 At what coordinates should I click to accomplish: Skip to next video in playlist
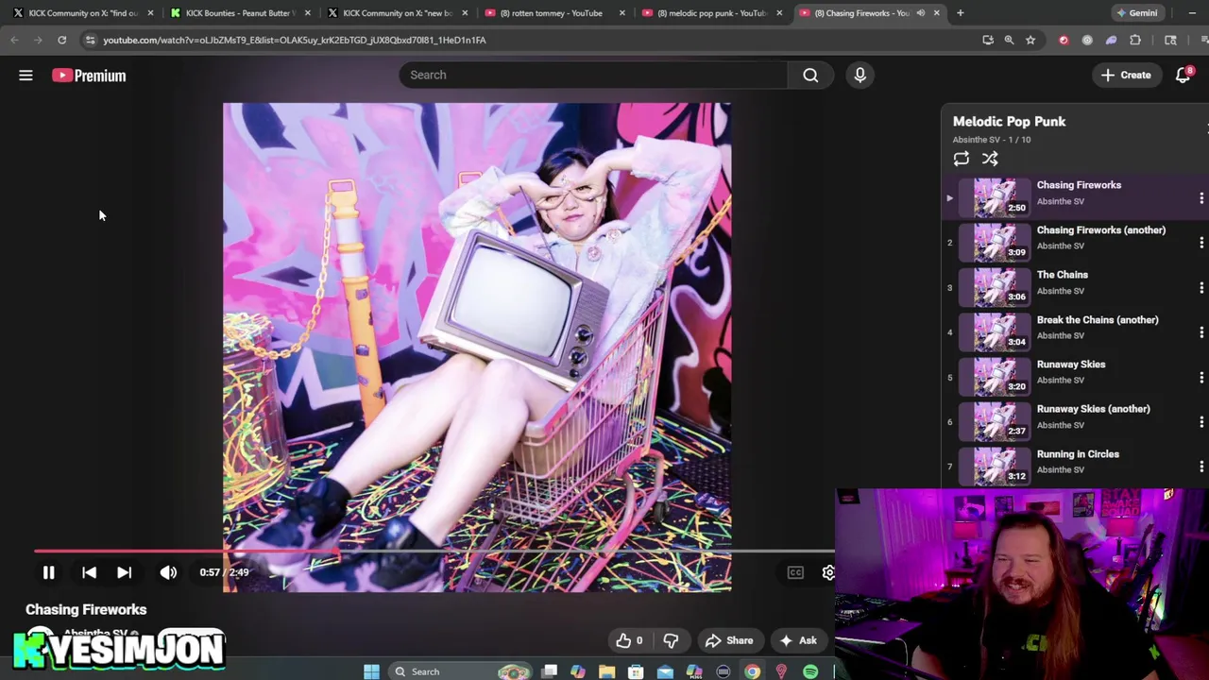[x=124, y=572]
